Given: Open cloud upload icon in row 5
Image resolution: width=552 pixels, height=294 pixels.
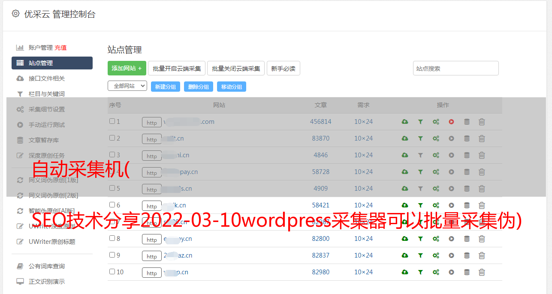Looking at the screenshot, I should (x=405, y=189).
